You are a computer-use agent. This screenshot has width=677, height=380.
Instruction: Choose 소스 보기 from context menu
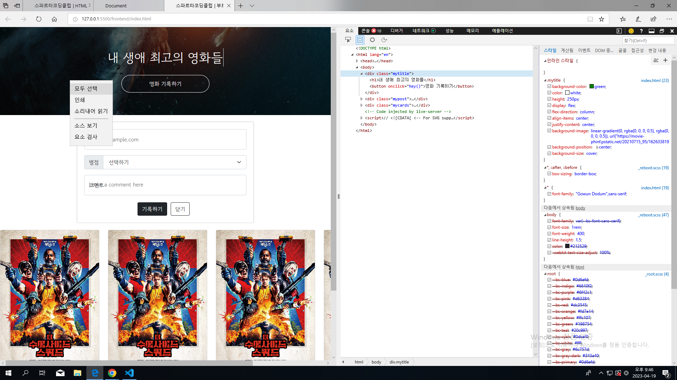tap(91, 126)
